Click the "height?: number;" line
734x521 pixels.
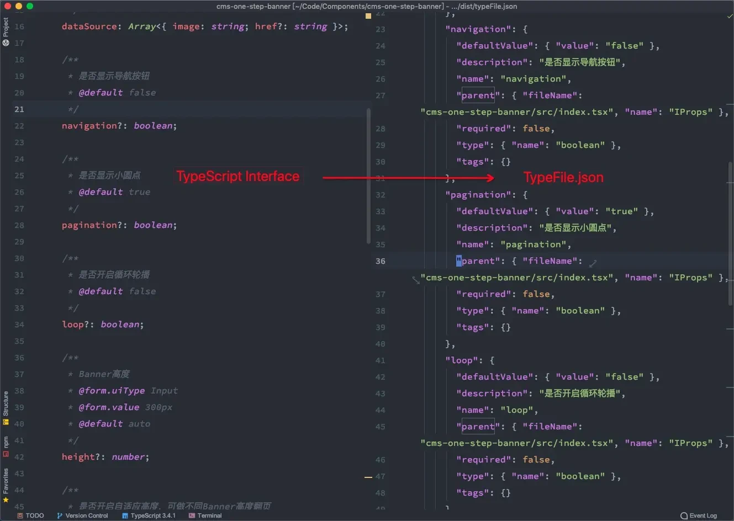point(105,457)
